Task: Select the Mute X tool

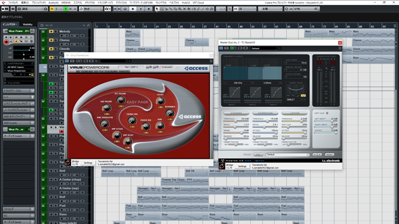Action: point(185,9)
